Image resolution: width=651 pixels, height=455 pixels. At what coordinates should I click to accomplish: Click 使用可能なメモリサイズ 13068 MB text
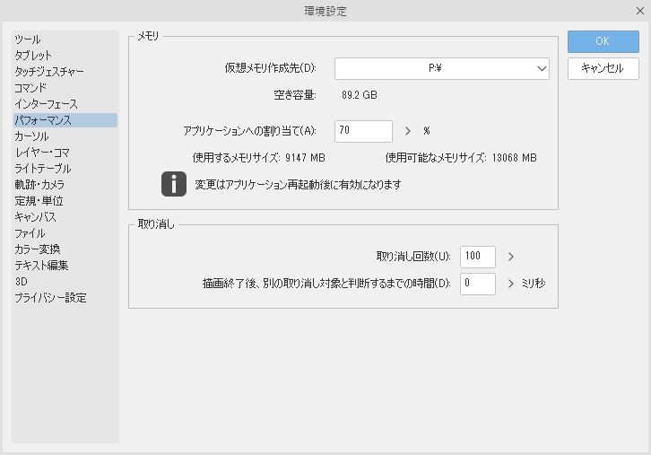click(461, 158)
